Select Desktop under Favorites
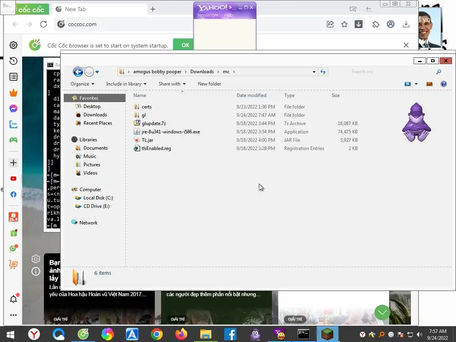456x342 pixels. point(91,106)
